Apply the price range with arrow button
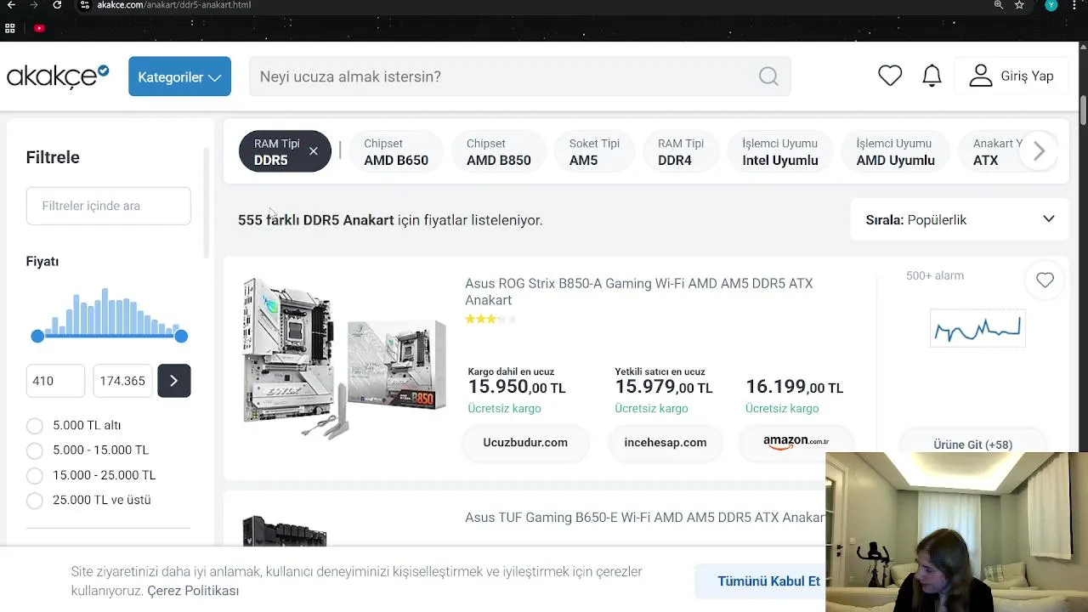 173,381
